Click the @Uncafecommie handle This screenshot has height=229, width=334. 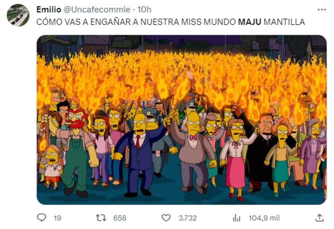[x=97, y=10]
